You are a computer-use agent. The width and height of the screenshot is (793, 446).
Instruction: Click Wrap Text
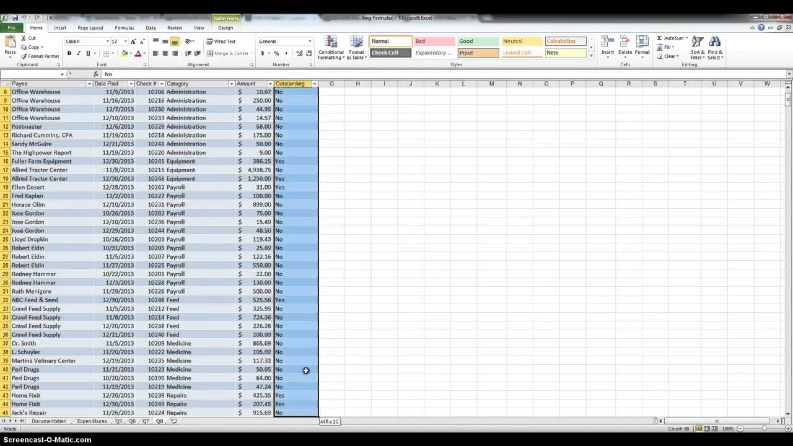click(221, 42)
